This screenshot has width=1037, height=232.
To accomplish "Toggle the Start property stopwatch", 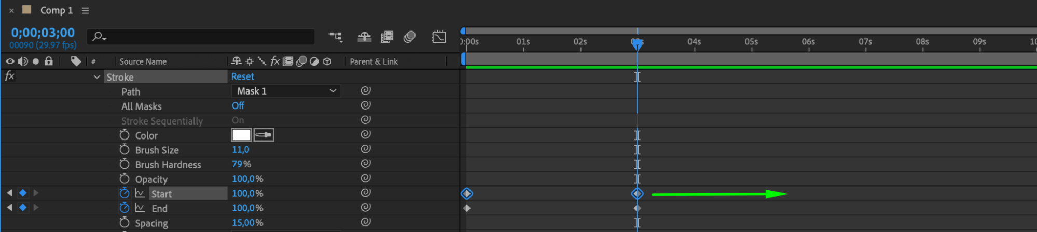I will point(124,193).
